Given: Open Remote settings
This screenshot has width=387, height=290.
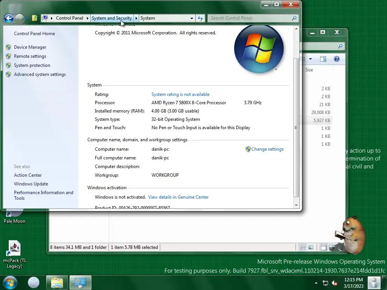Looking at the screenshot, I should click(30, 56).
